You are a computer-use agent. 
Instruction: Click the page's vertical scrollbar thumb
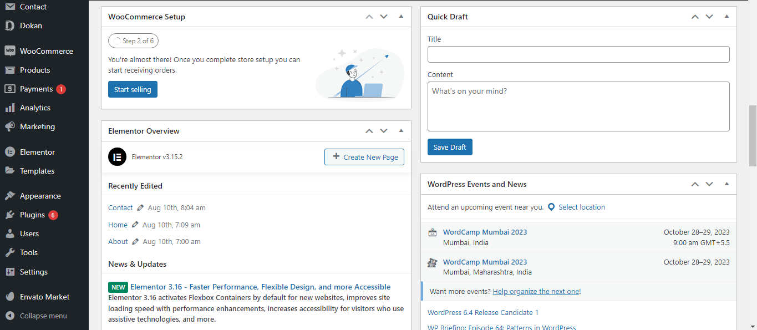(x=753, y=136)
